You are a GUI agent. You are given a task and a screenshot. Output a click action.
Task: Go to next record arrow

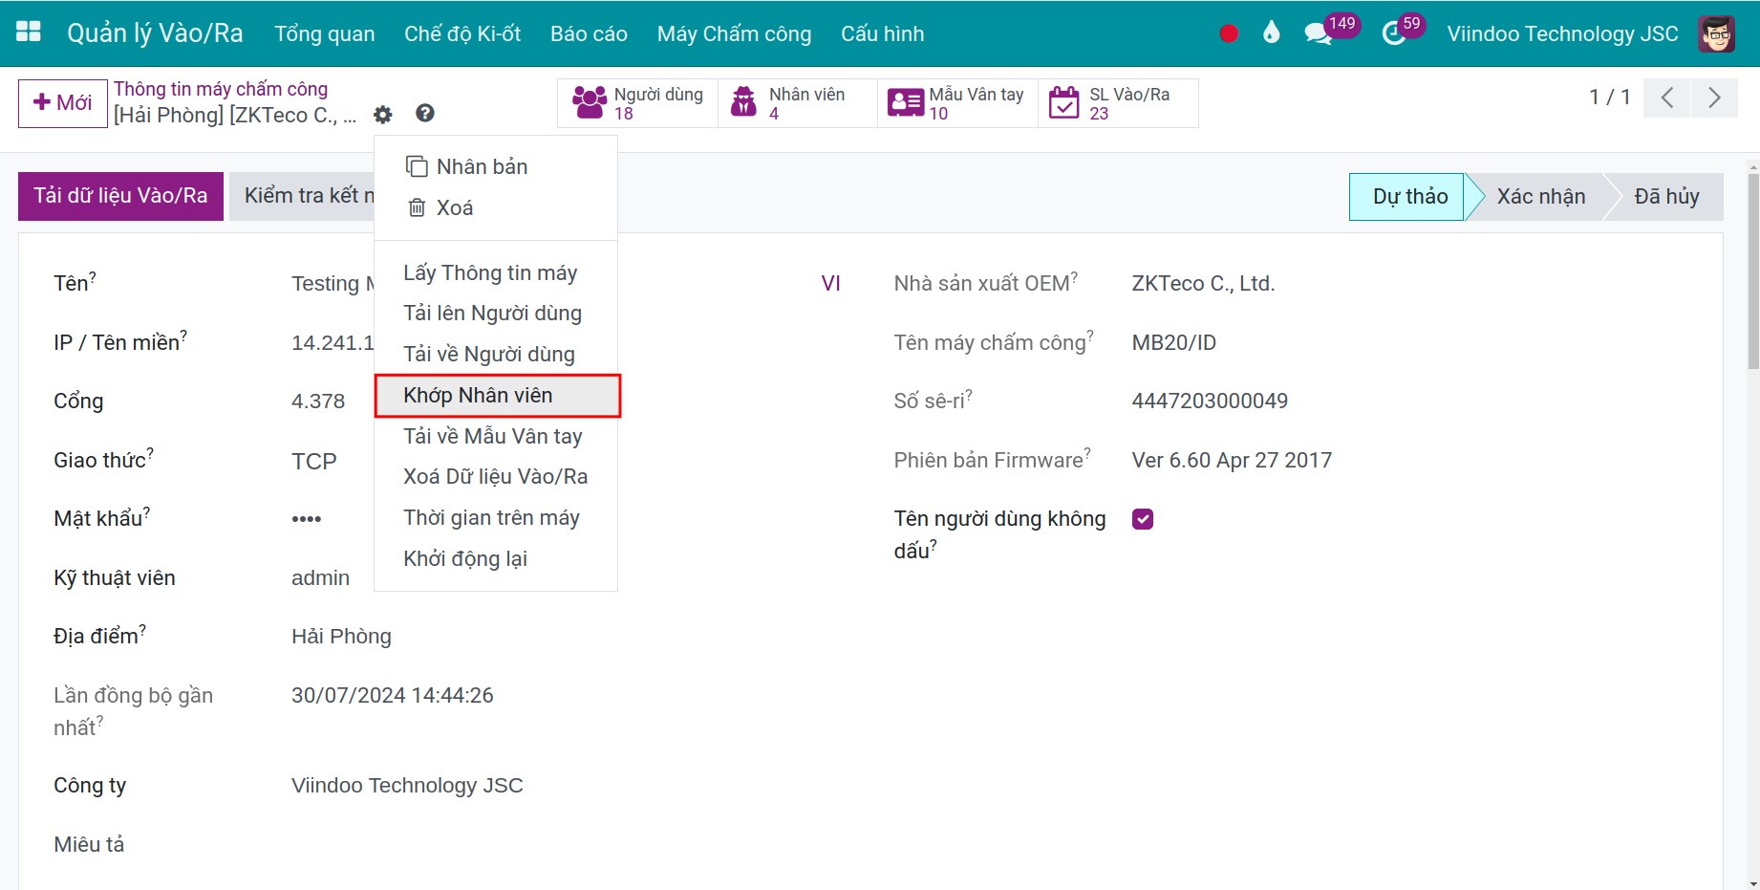click(x=1714, y=98)
